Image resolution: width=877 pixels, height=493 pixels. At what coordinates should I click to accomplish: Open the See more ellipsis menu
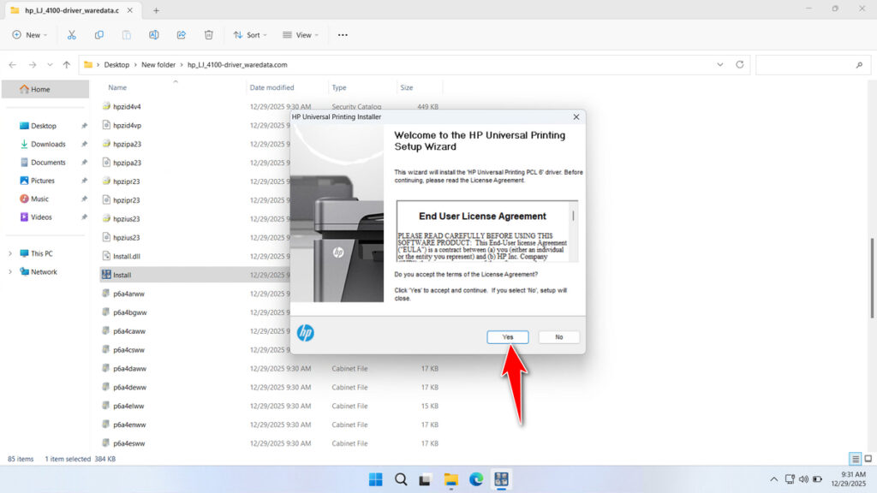click(x=343, y=34)
